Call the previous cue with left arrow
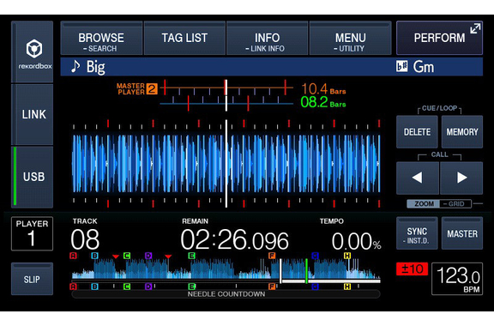 [418, 178]
